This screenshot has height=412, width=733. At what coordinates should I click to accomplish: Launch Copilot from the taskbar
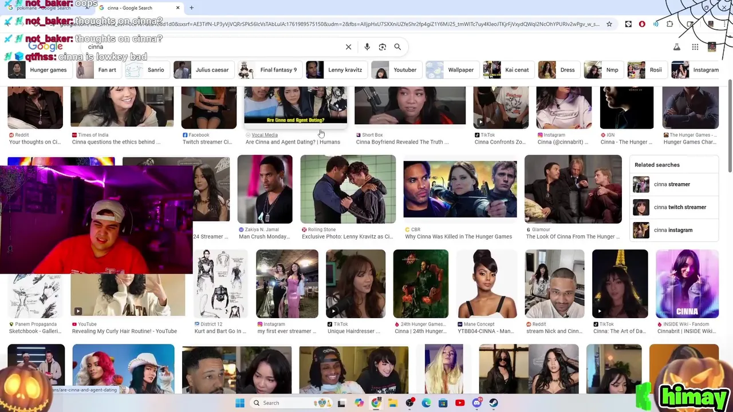[358, 403]
